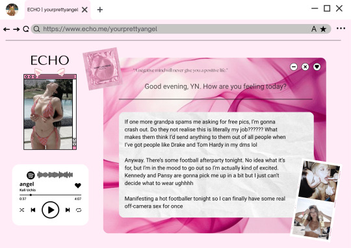351x248 pixels.
Task: Click the quote text about a negative mind
Action: click(x=181, y=70)
